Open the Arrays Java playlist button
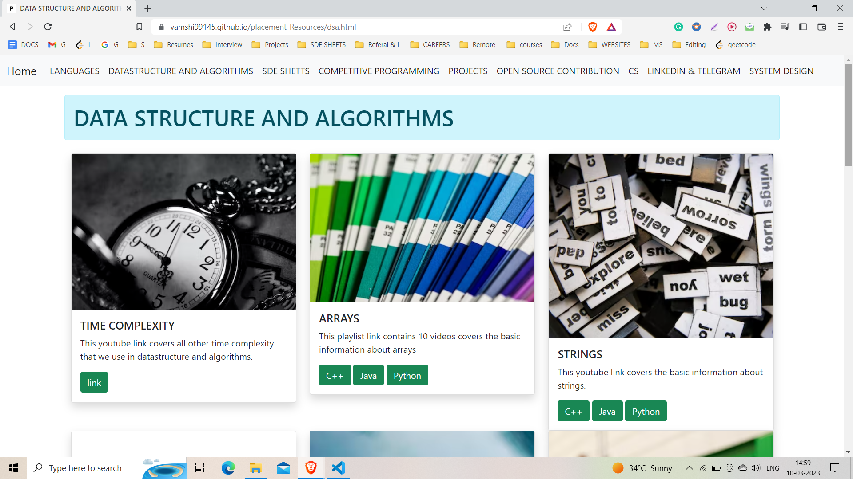The height and width of the screenshot is (479, 853). click(x=368, y=375)
